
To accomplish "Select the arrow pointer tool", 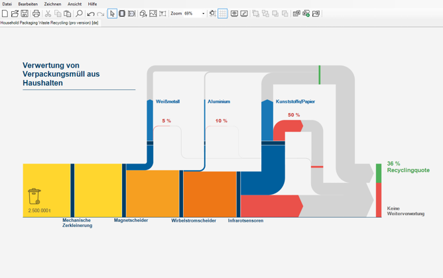I will tap(112, 13).
